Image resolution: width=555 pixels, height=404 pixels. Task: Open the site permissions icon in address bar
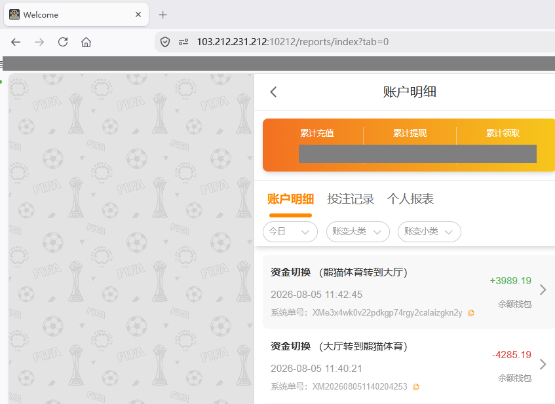(183, 42)
